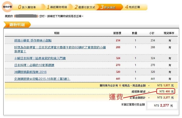Screen dimensions: 182x118
Task: Select the red 優惠價 234 in 烘焙小學堂 row
Action: click(118, 40)
